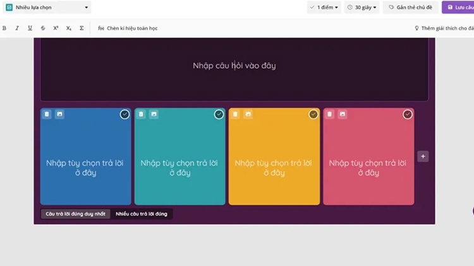The height and width of the screenshot is (266, 474).
Task: Add image to yellow answer option
Action: [x=248, y=114]
